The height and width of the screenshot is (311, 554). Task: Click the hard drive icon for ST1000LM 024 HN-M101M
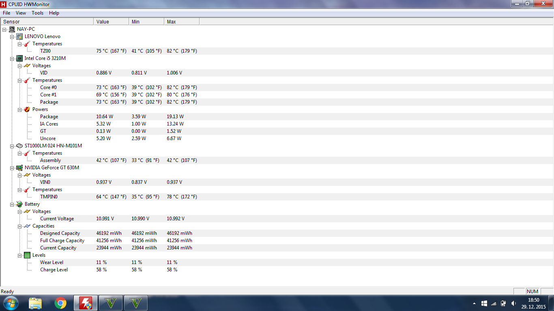(x=19, y=146)
